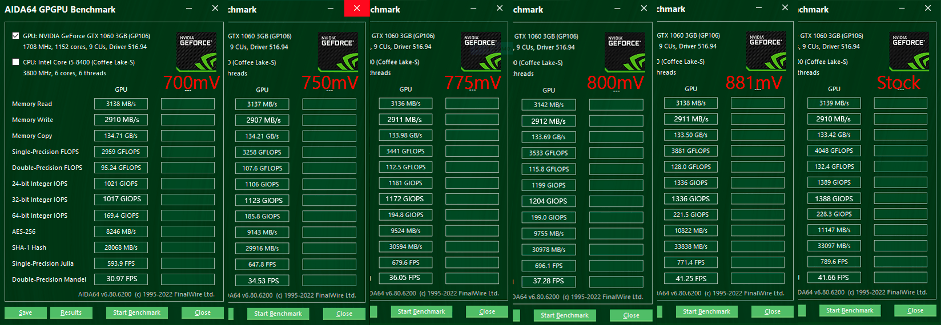Click the NVIDIA GeForce logo in Stock window

(909, 51)
